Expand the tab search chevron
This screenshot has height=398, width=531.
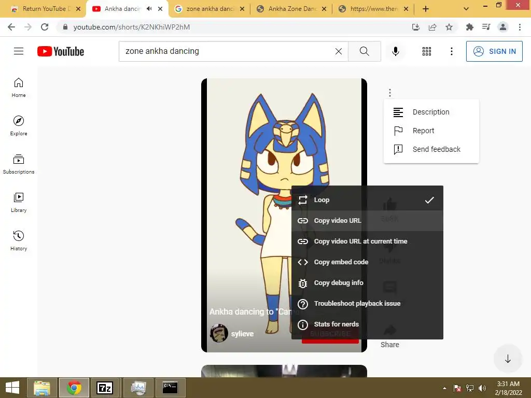pos(466,9)
